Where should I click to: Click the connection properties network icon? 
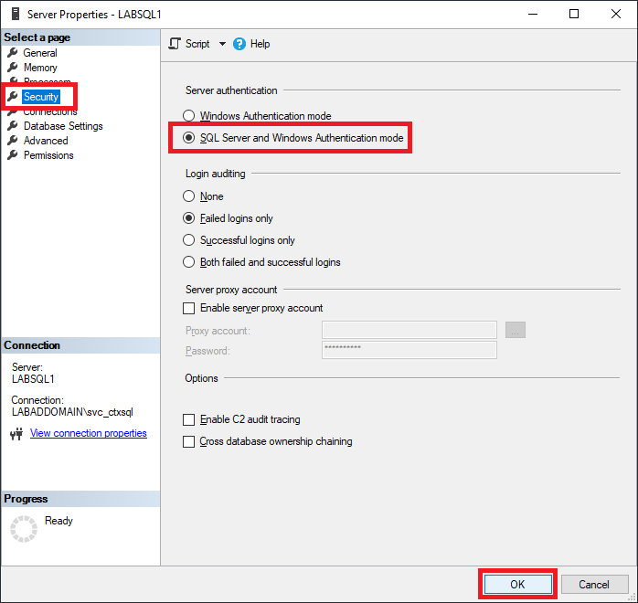click(x=16, y=434)
